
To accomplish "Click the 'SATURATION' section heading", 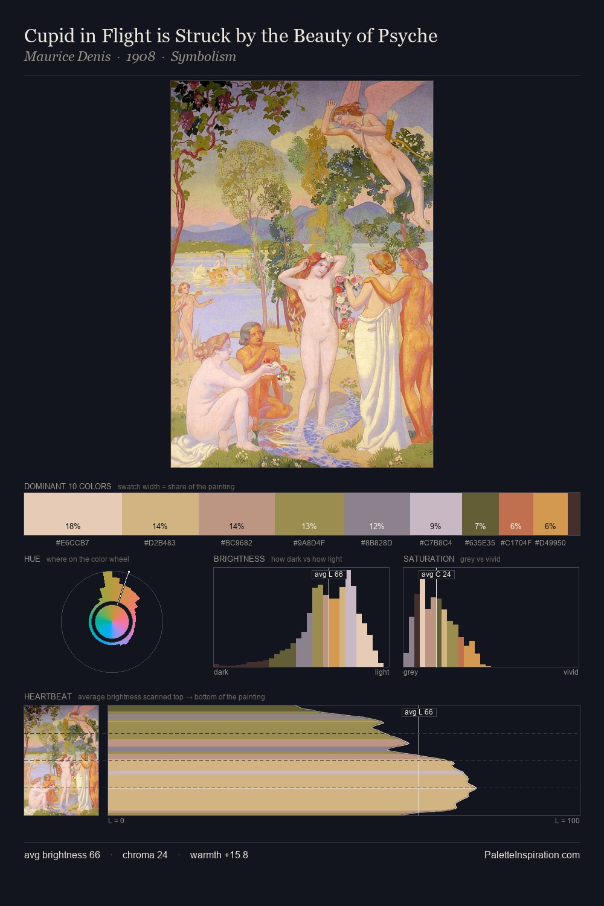I will 429,559.
